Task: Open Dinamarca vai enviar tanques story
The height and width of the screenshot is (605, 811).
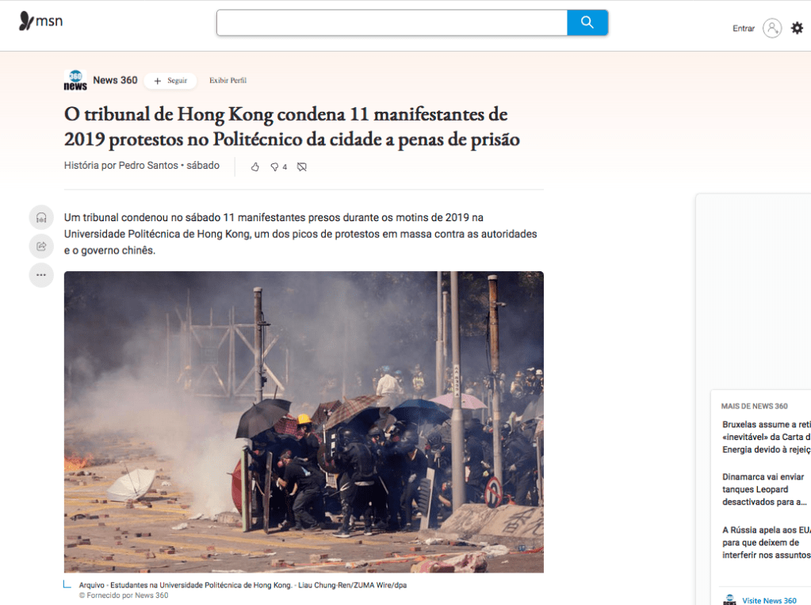Action: click(x=763, y=489)
